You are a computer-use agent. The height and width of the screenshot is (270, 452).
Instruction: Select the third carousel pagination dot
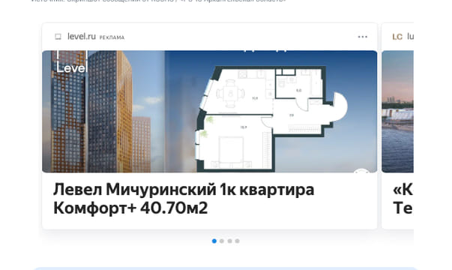click(229, 241)
